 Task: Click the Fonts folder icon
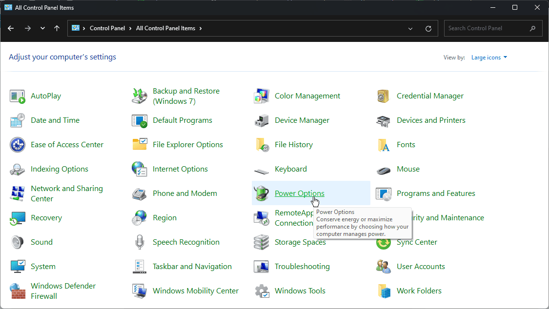pyautogui.click(x=383, y=145)
